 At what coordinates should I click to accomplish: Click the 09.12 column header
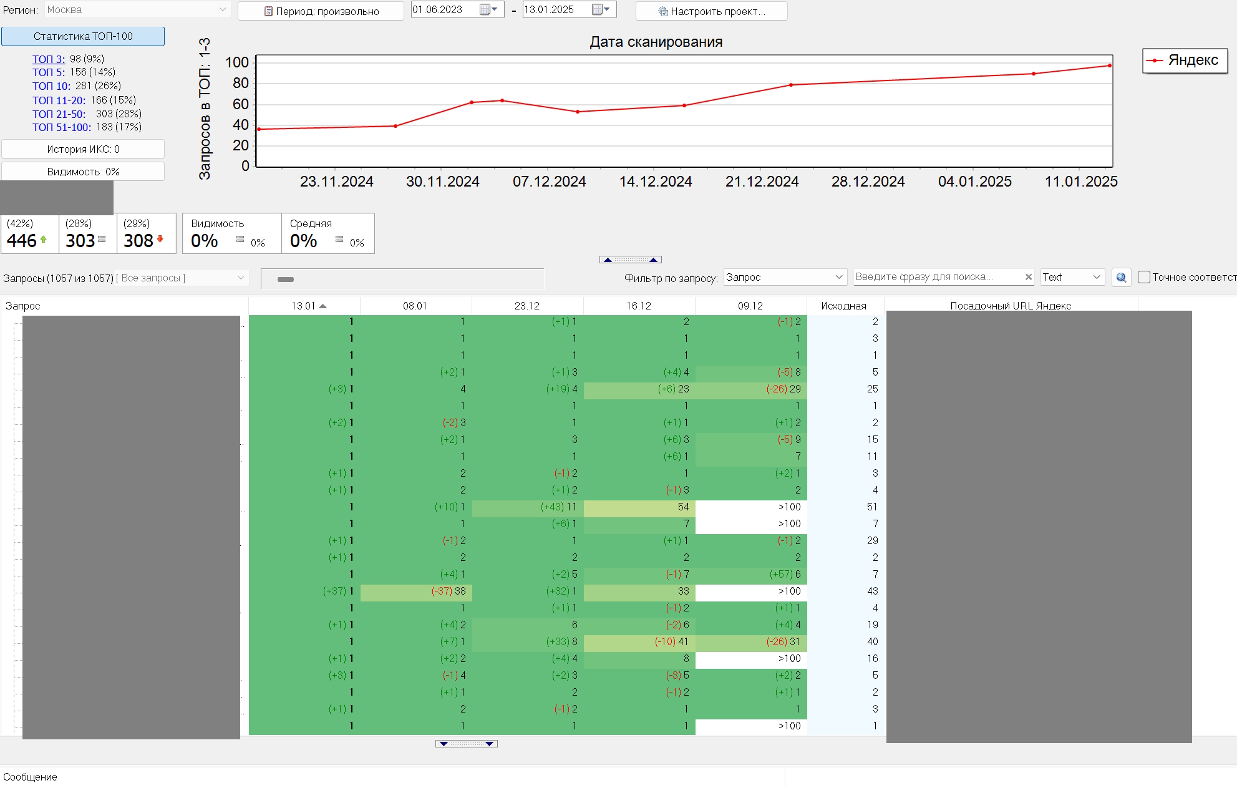tap(750, 306)
